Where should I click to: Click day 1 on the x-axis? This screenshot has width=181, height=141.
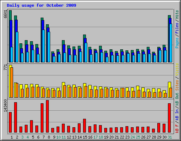click(x=12, y=137)
